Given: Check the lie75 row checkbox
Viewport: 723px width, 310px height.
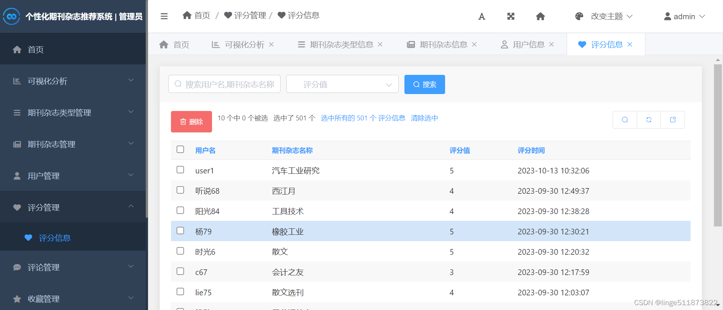Looking at the screenshot, I should pyautogui.click(x=180, y=292).
